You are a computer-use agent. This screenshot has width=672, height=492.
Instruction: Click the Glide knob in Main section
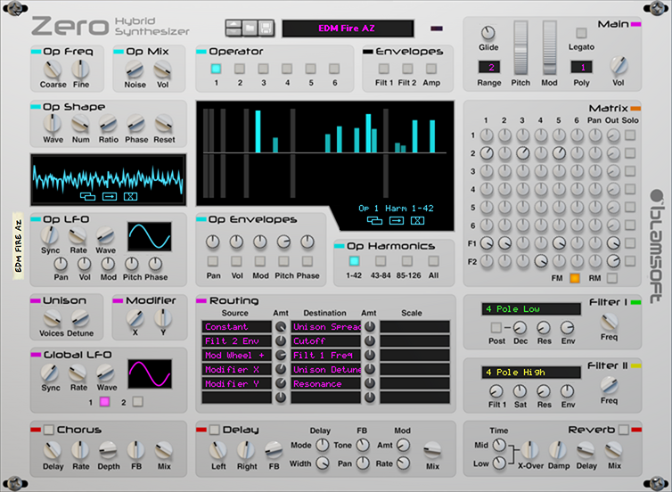[x=488, y=33]
